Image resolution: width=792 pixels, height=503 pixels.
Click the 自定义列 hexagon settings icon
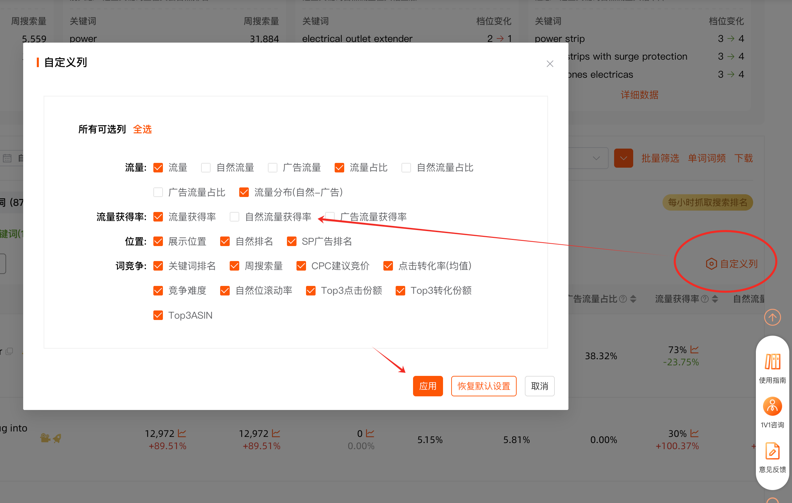[x=711, y=264]
